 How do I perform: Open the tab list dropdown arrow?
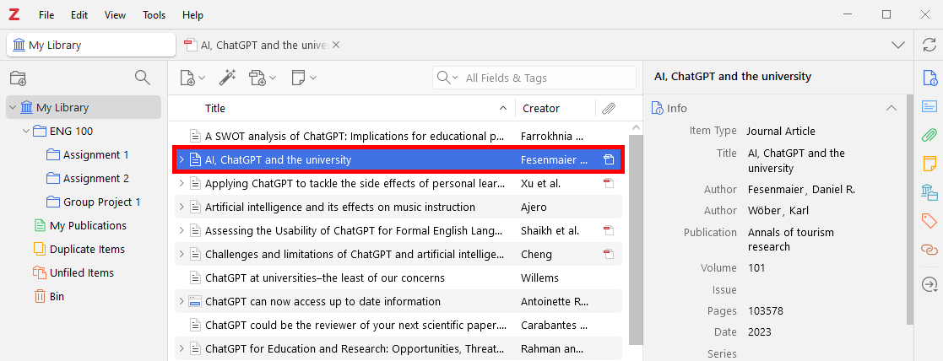[x=897, y=45]
